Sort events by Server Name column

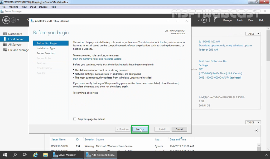[x=58, y=139]
